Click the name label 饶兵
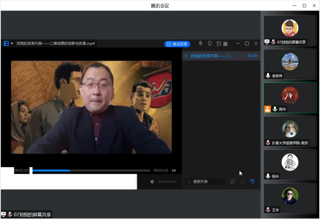 [275, 176]
